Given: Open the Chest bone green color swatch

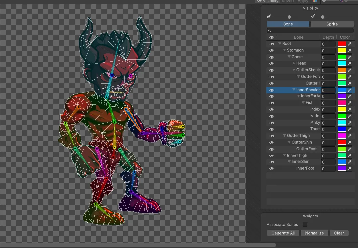Looking at the screenshot, I should [x=342, y=57].
